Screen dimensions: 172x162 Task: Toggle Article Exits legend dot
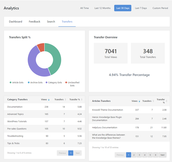(11, 83)
